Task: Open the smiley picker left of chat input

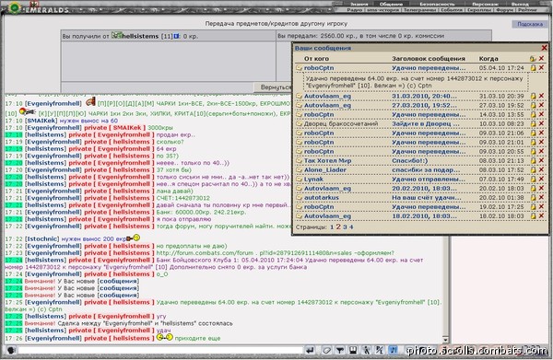Action: pyautogui.click(x=11, y=350)
